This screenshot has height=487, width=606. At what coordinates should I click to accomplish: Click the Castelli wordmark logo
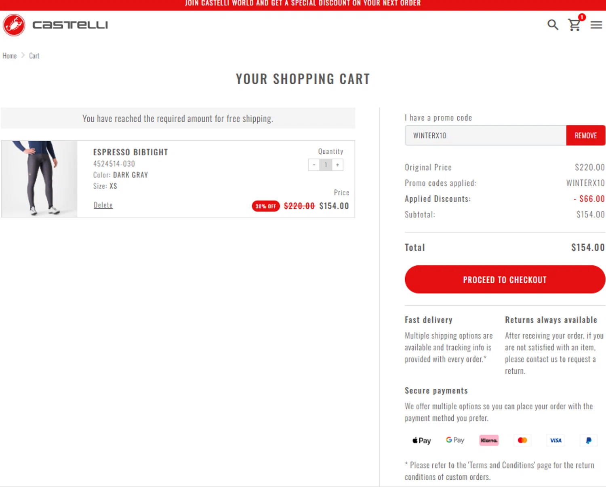(70, 25)
